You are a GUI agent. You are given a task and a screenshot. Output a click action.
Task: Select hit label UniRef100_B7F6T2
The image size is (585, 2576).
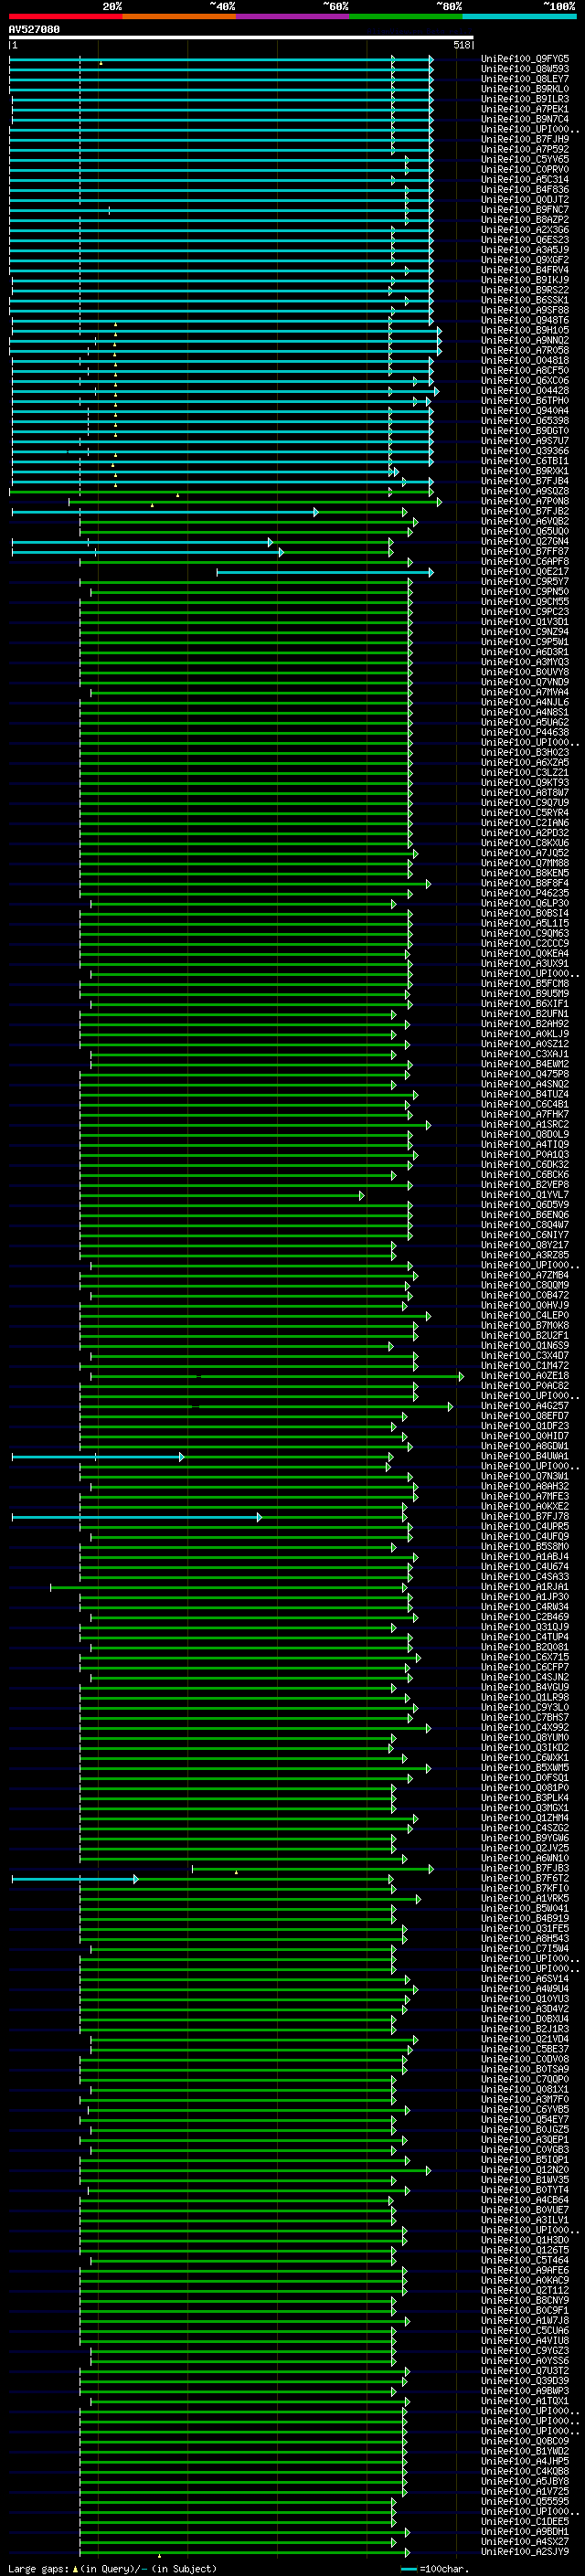pyautogui.click(x=525, y=1880)
